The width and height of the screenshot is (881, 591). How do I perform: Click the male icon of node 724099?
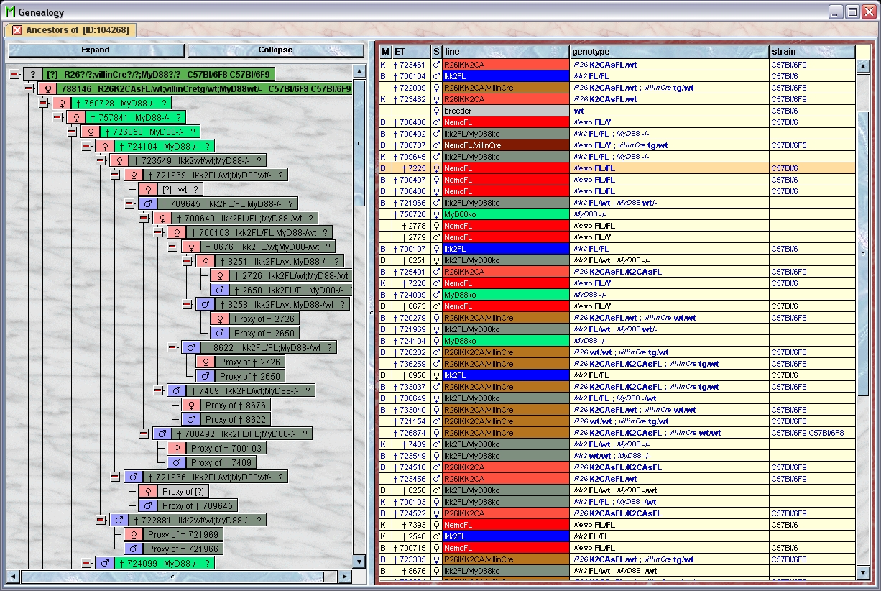(104, 563)
